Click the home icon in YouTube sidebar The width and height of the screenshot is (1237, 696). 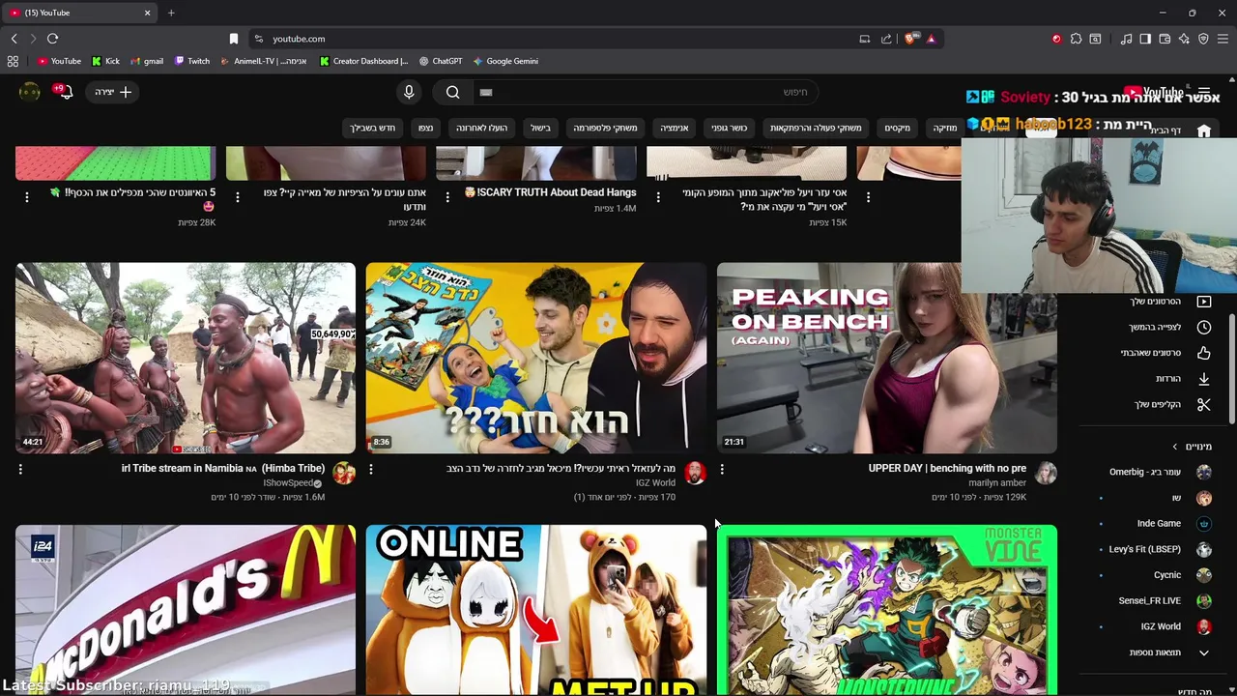1203,130
